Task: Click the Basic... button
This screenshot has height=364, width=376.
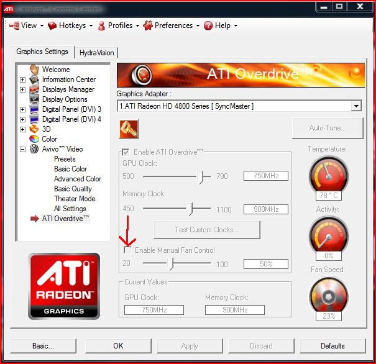Action: coord(43,346)
